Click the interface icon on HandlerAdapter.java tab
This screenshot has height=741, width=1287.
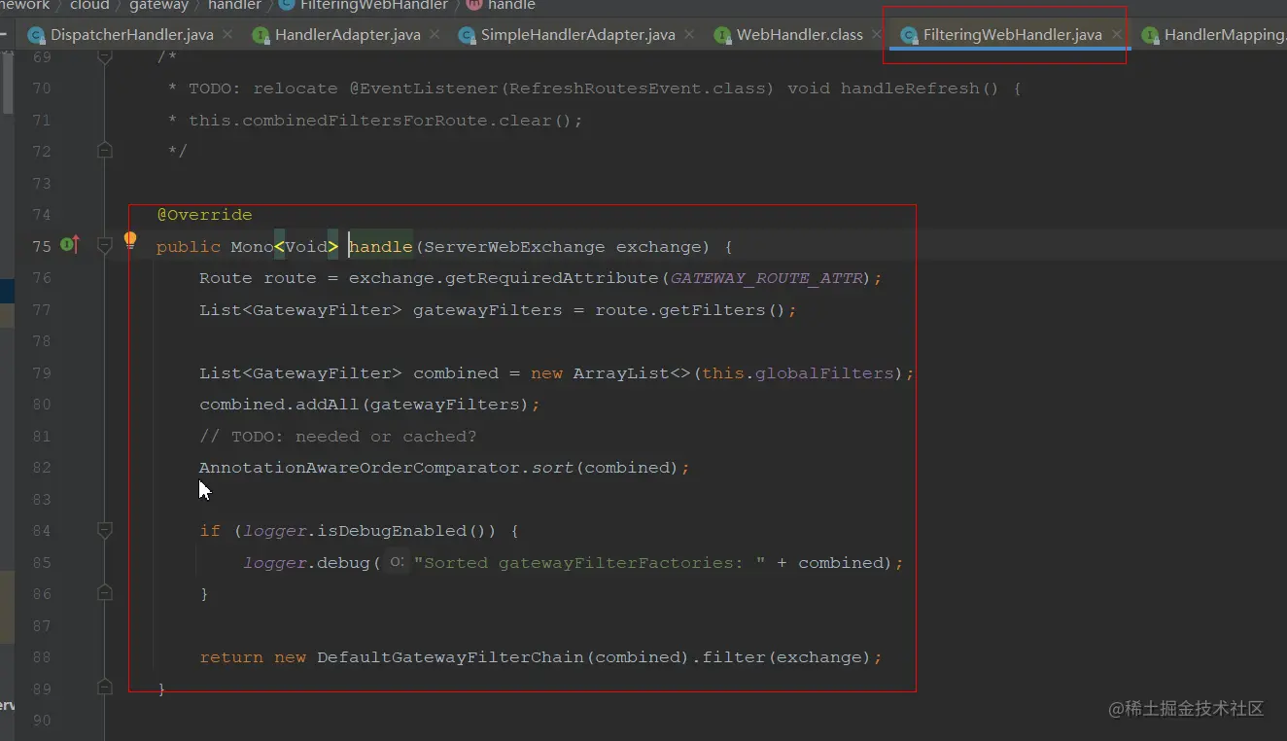click(x=261, y=35)
